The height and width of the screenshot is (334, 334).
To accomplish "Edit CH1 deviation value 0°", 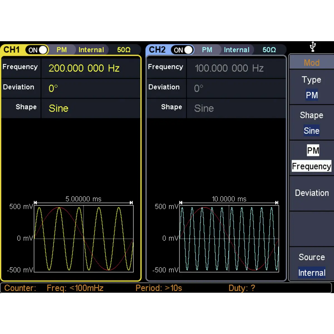I will click(x=53, y=88).
